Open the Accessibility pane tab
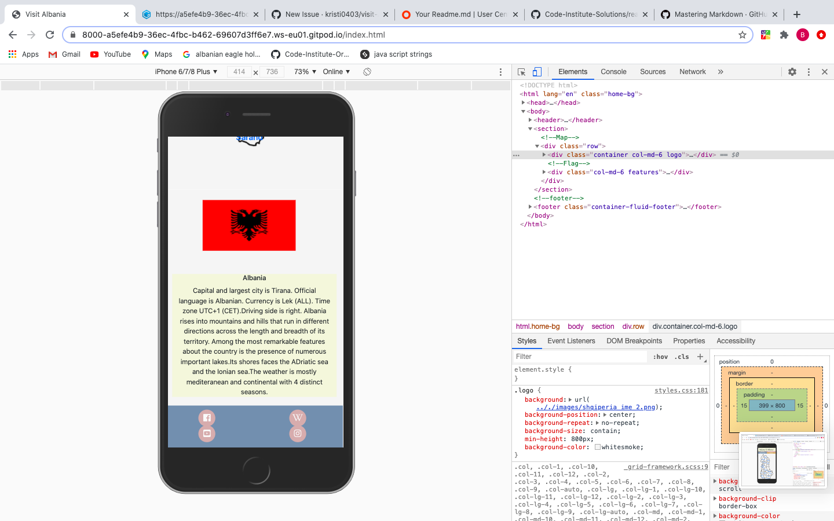This screenshot has height=521, width=834. tap(736, 341)
